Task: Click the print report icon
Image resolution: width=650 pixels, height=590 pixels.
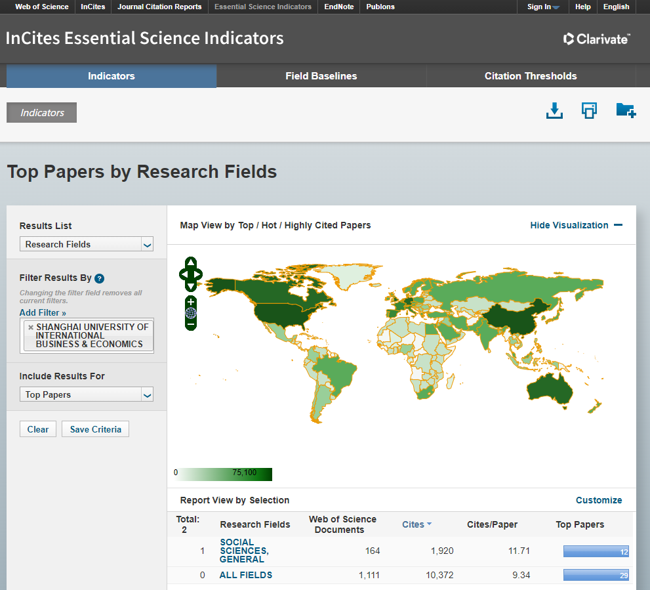Action: pyautogui.click(x=589, y=111)
